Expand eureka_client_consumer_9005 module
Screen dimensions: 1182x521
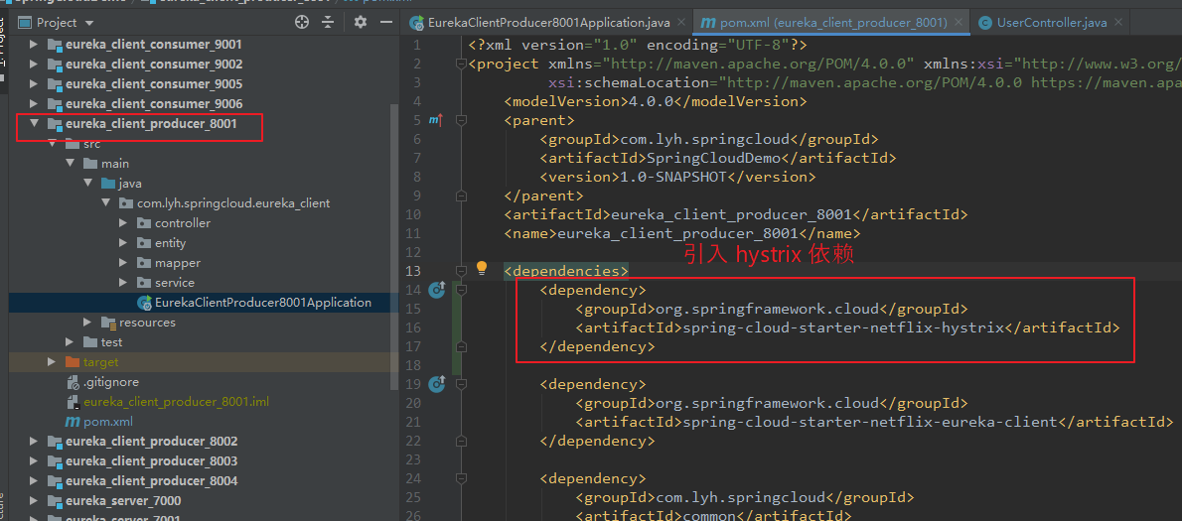click(x=33, y=83)
